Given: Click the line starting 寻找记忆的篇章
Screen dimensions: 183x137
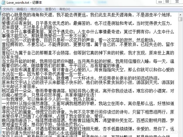Looking at the screenshot, I should (x=88, y=112).
